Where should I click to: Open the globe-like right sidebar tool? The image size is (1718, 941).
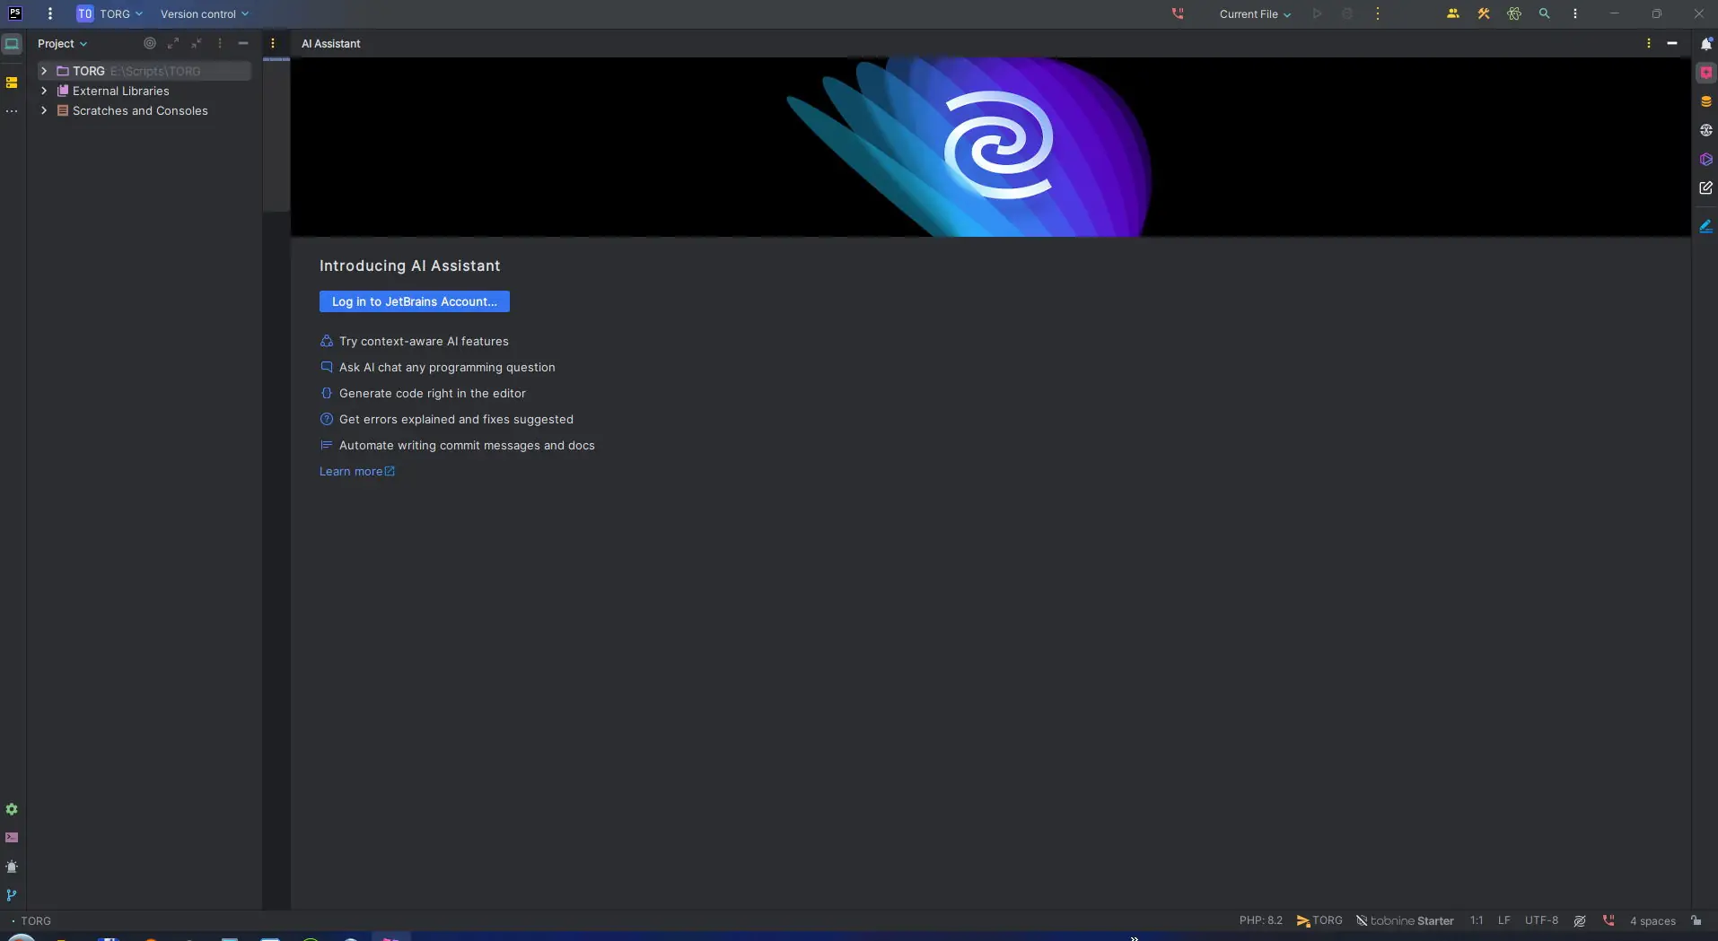click(1706, 130)
